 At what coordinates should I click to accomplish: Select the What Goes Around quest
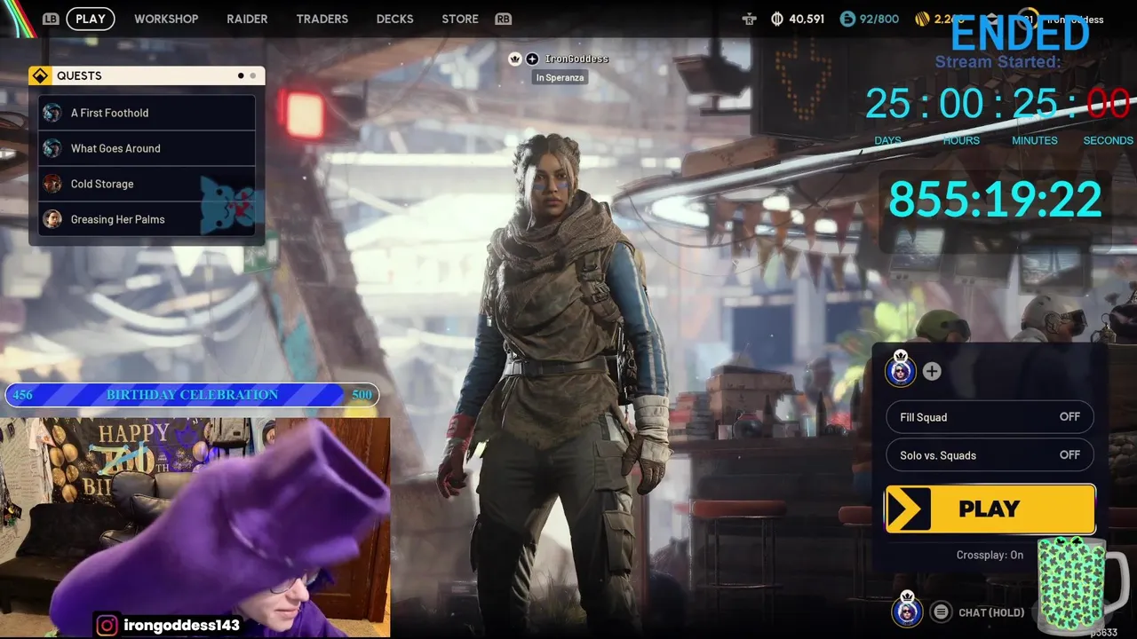pyautogui.click(x=147, y=148)
